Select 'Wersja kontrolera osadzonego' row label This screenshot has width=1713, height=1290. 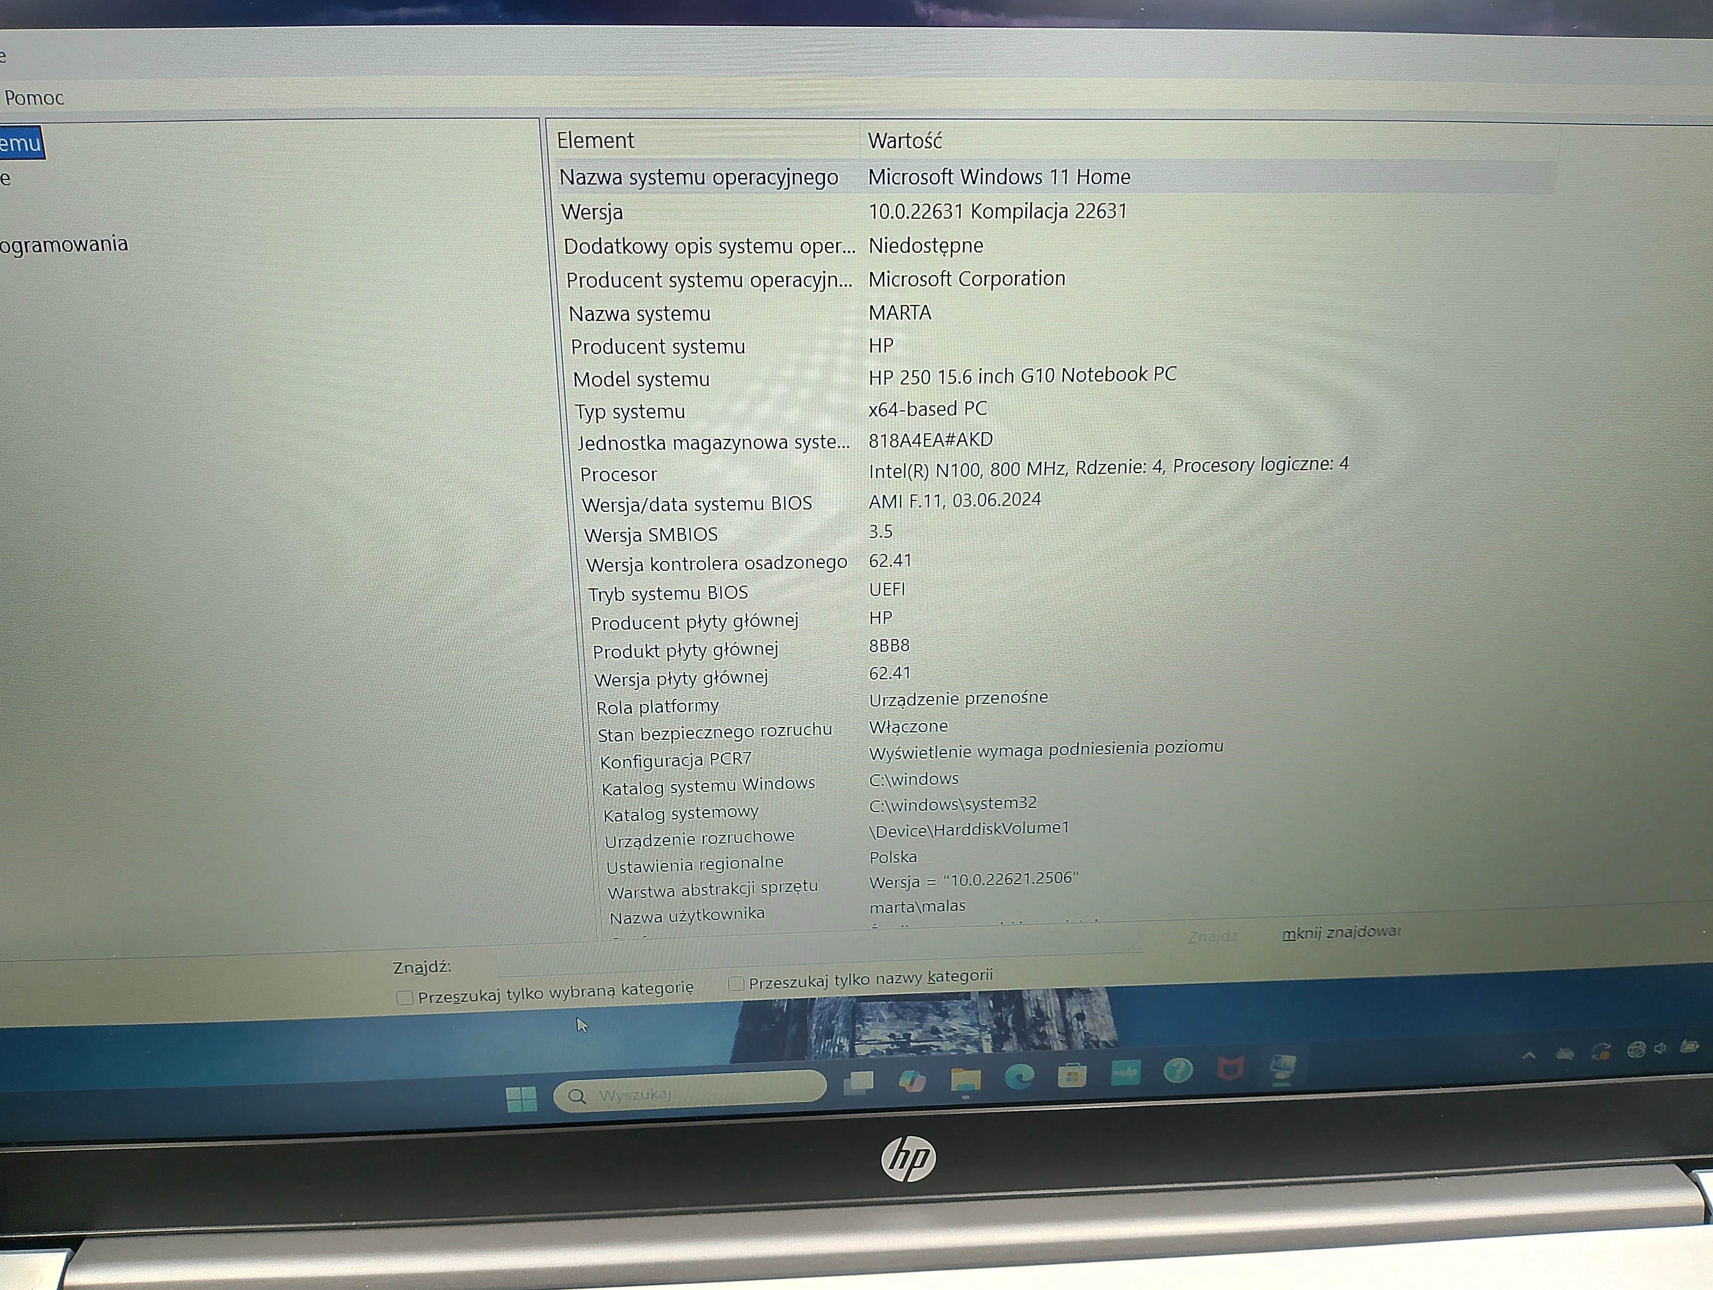[716, 564]
